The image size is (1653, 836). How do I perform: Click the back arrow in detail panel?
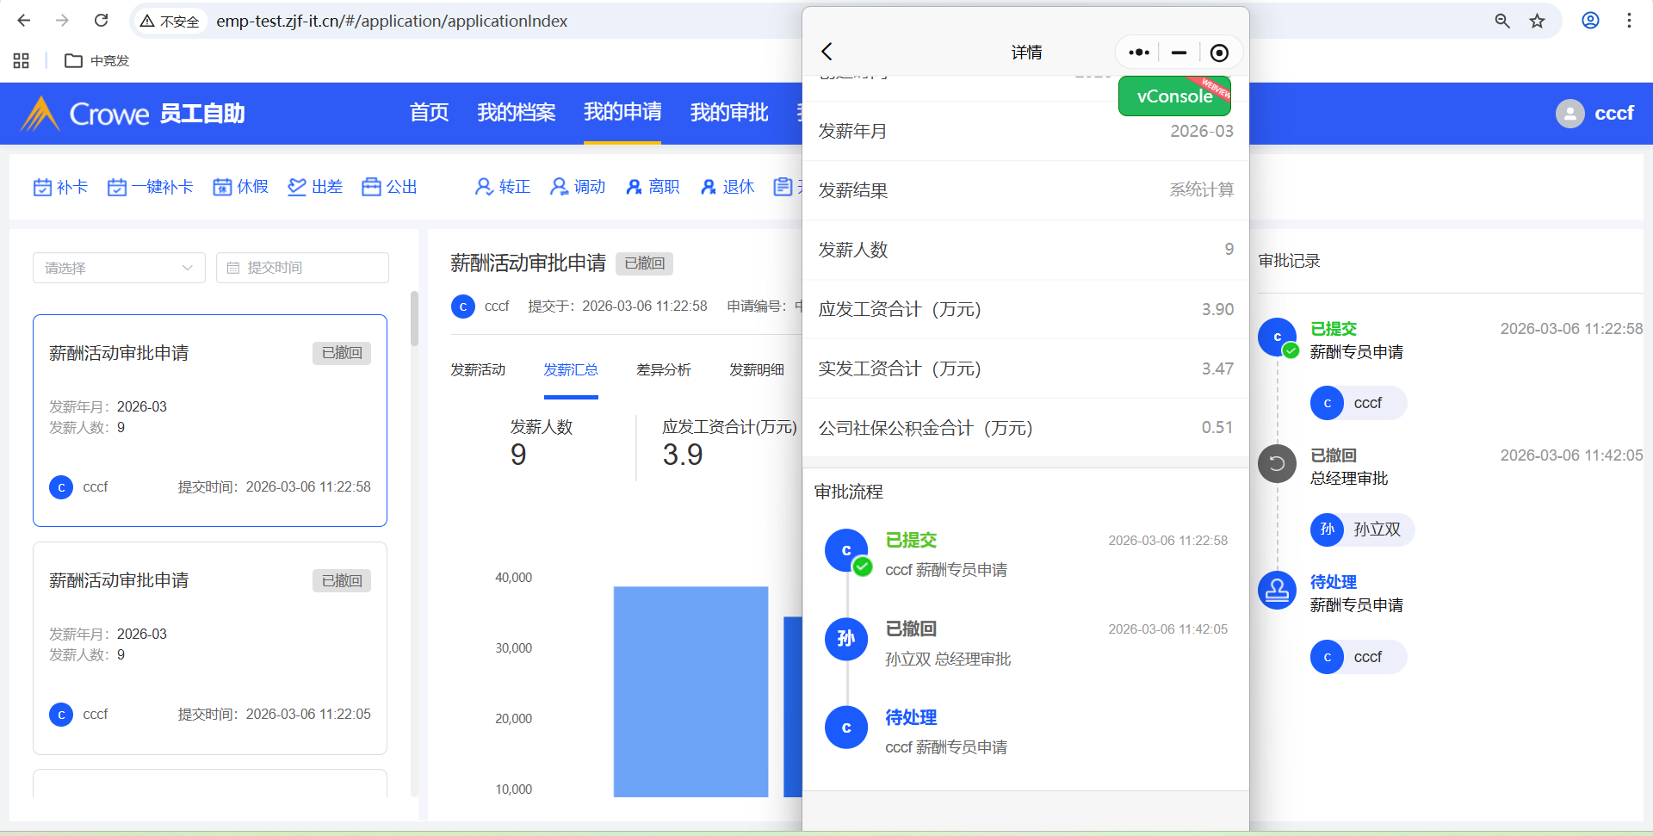[x=826, y=52]
